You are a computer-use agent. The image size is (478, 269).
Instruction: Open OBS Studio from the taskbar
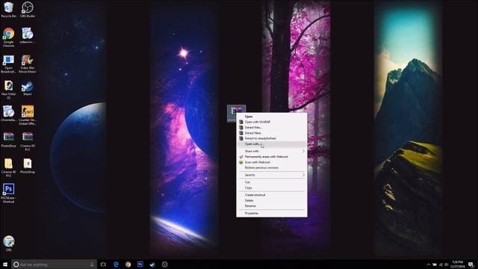pyautogui.click(x=164, y=265)
